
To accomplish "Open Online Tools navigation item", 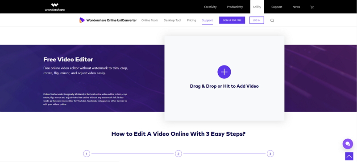I will pyautogui.click(x=149, y=20).
